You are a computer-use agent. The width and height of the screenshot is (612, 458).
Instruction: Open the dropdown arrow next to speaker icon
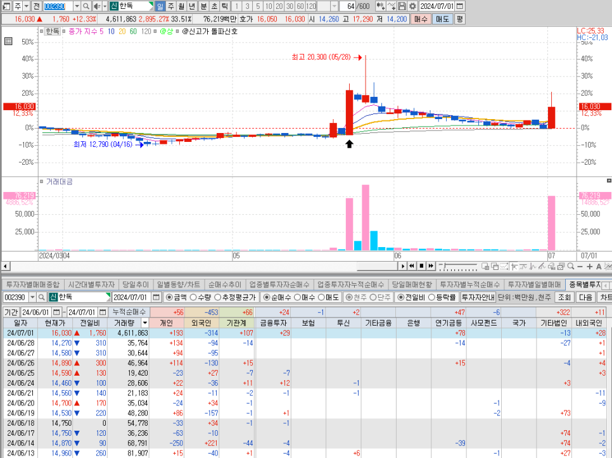click(105, 6)
